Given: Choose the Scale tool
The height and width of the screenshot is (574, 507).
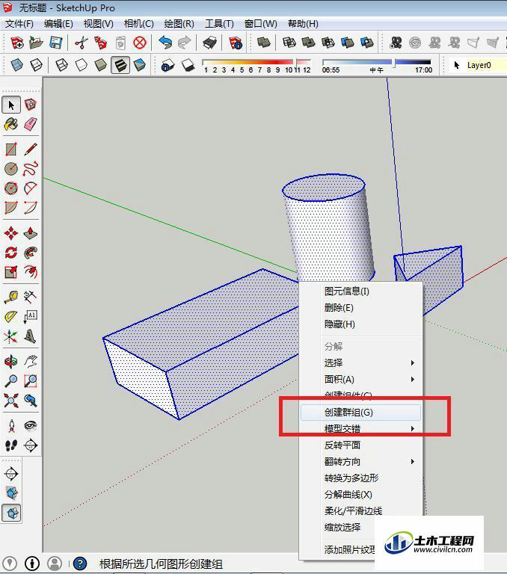Looking at the screenshot, I should [x=11, y=271].
